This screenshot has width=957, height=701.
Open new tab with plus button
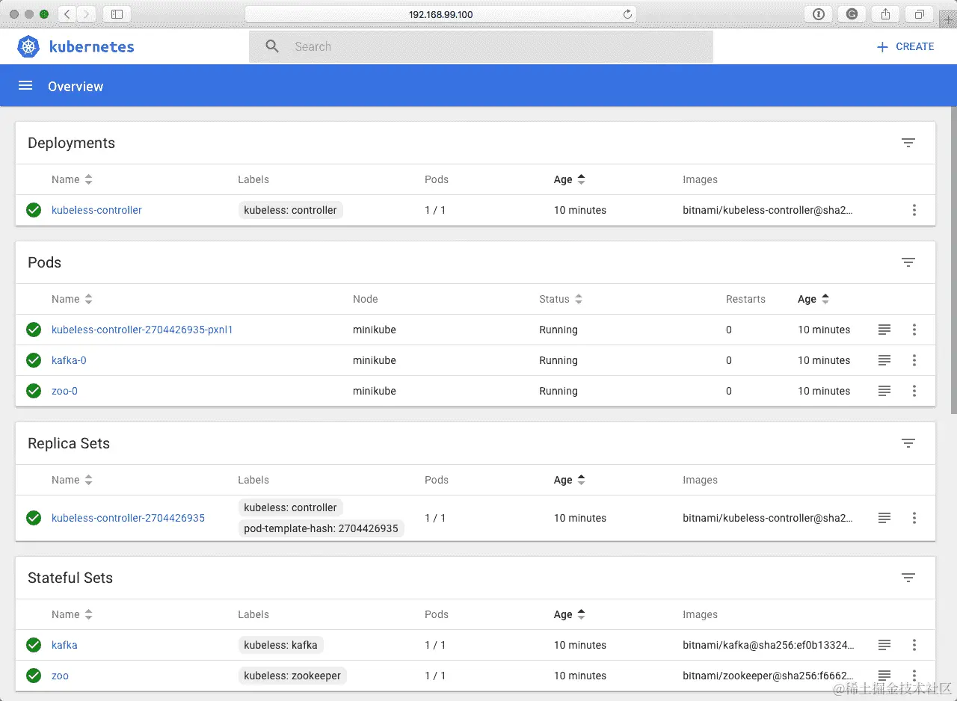(x=949, y=21)
